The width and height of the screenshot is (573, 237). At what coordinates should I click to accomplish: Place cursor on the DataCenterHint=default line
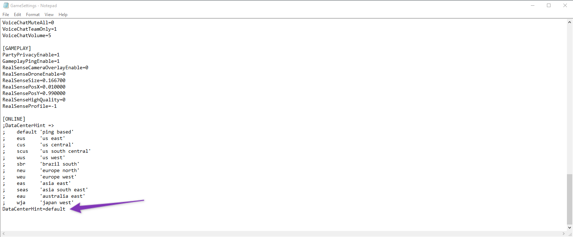(x=34, y=209)
